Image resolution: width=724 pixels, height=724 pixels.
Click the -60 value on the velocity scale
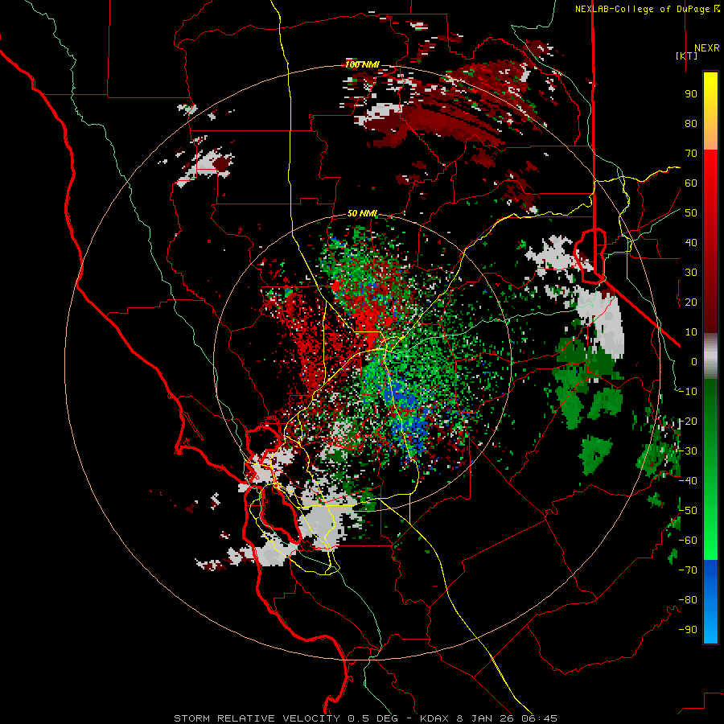click(688, 541)
